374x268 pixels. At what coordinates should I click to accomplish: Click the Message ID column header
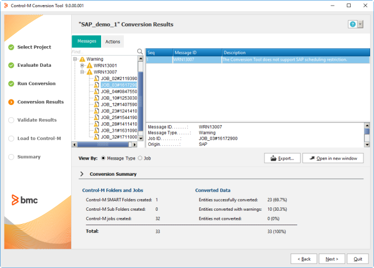(x=197, y=52)
